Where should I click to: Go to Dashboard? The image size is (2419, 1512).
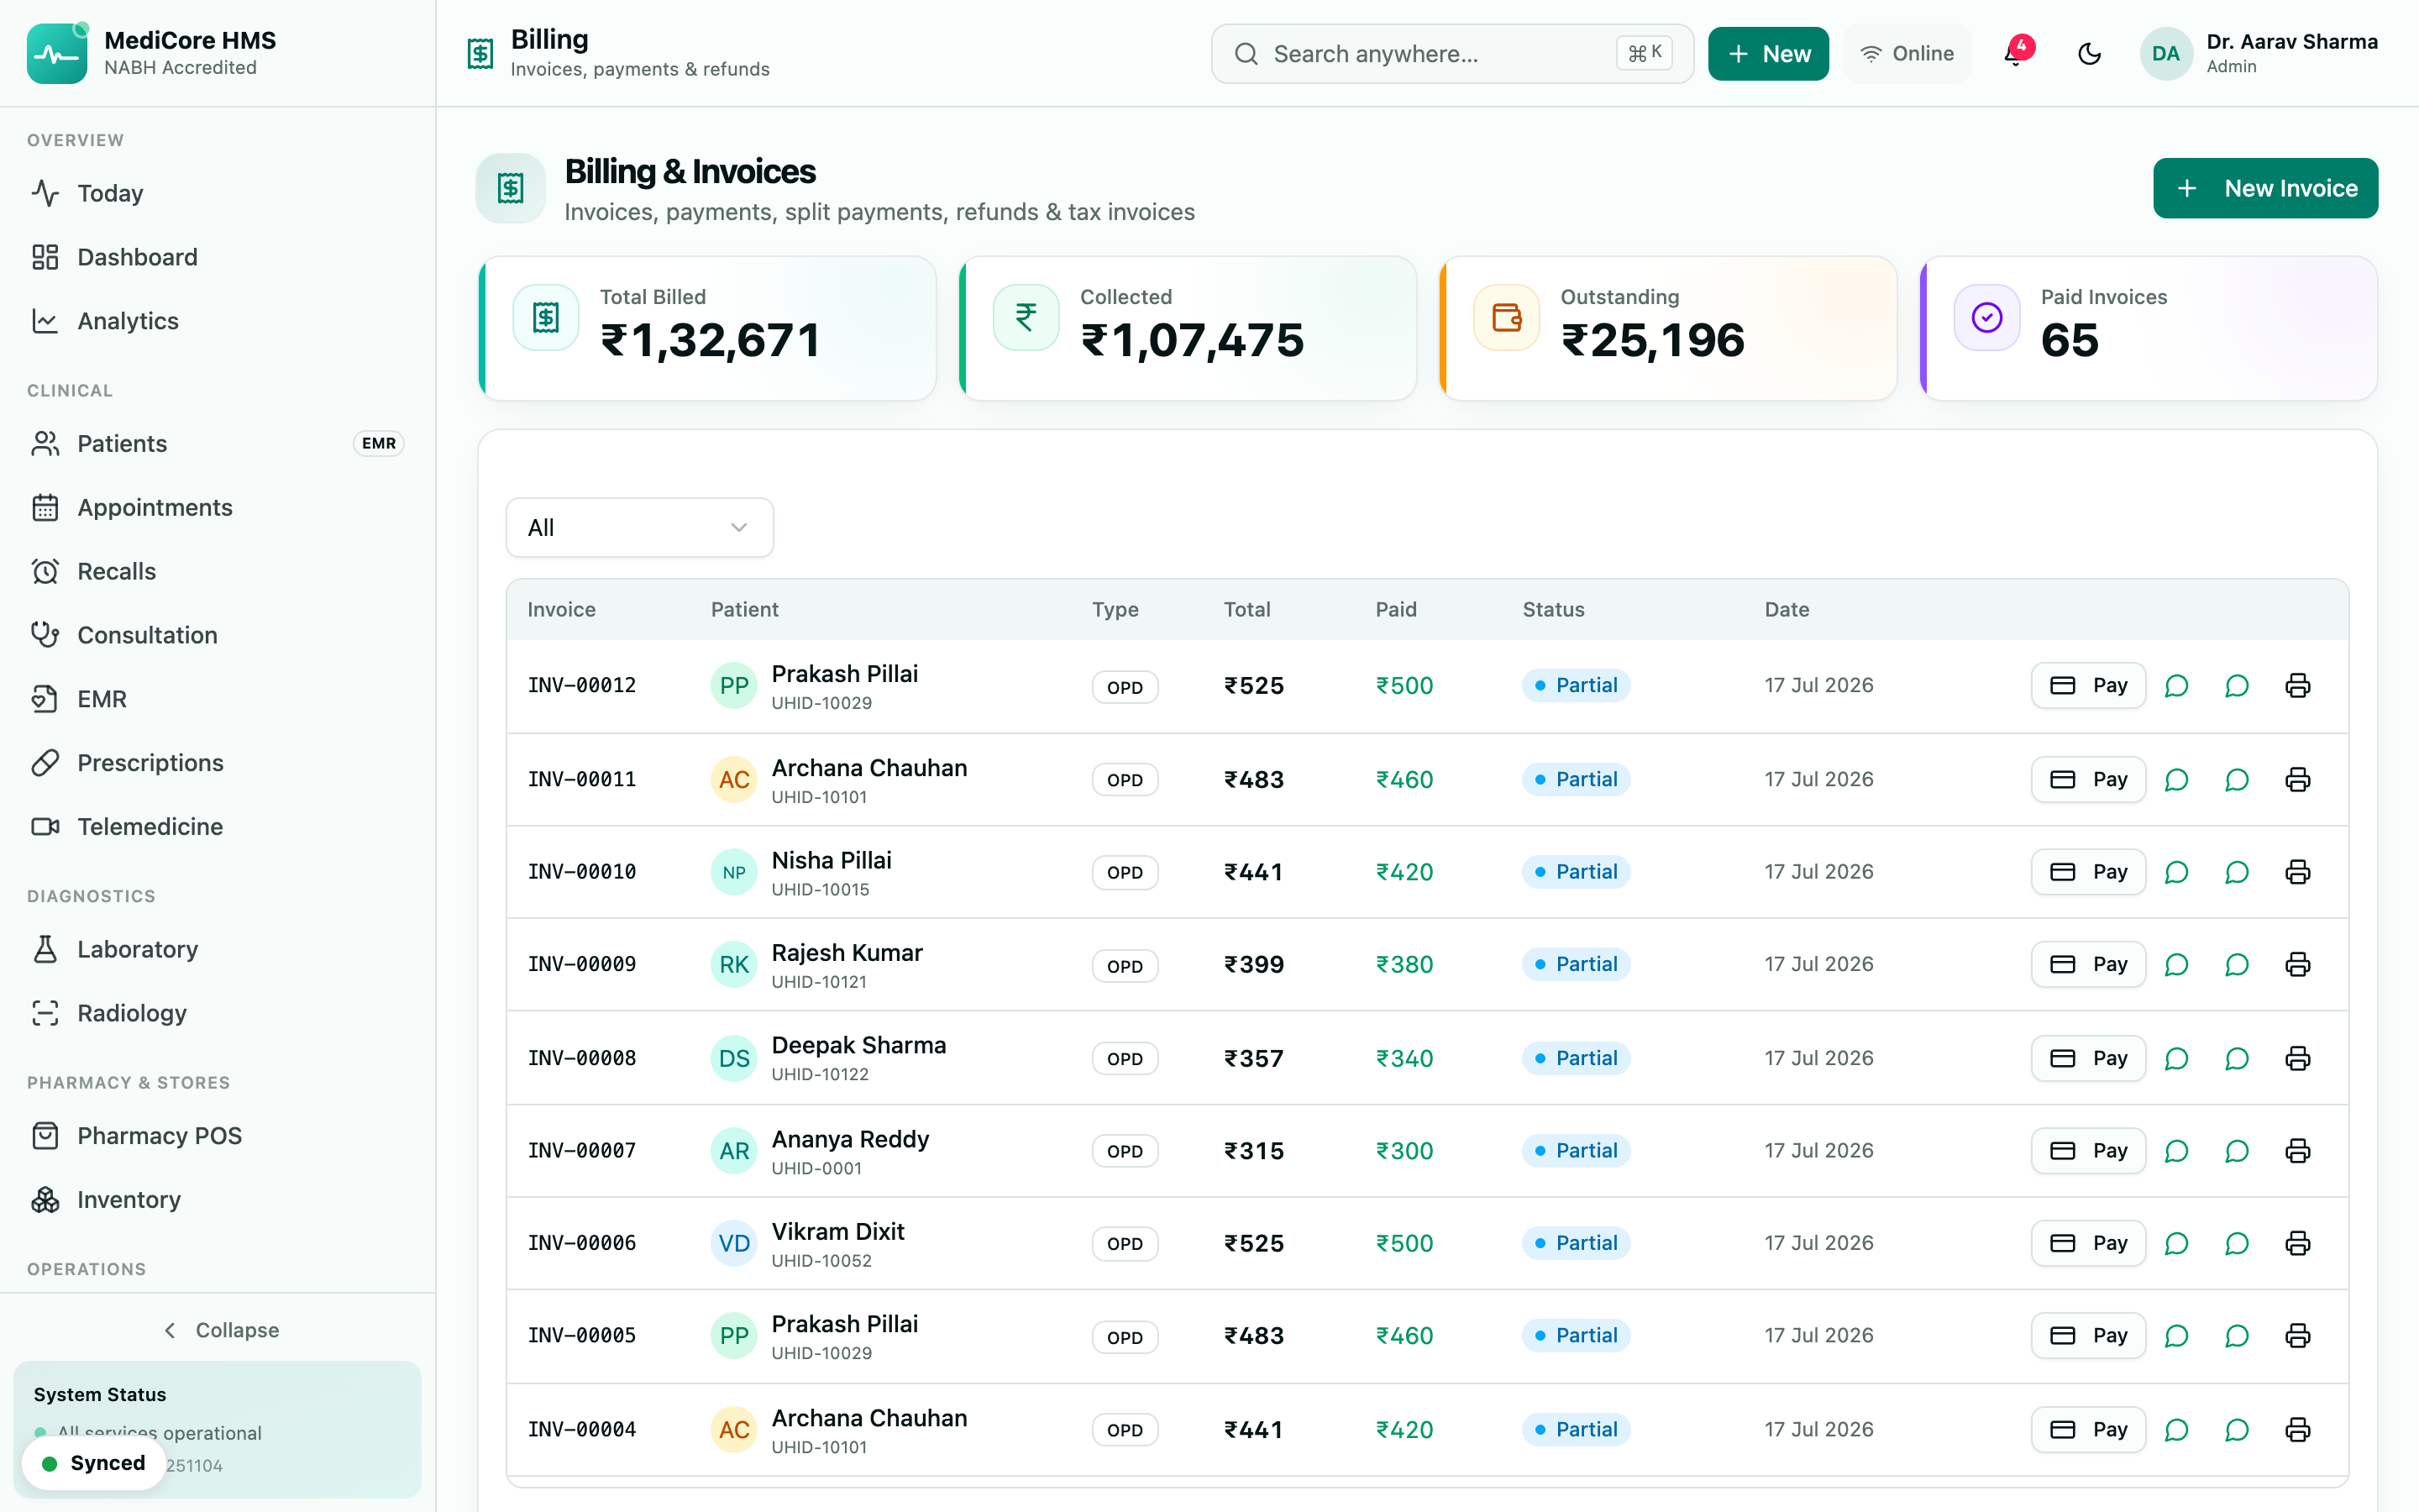click(x=218, y=257)
